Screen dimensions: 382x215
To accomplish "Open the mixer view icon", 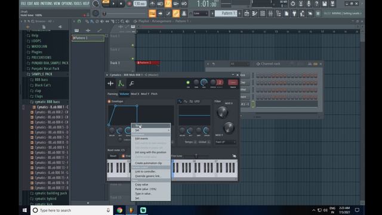I will click(x=270, y=13).
